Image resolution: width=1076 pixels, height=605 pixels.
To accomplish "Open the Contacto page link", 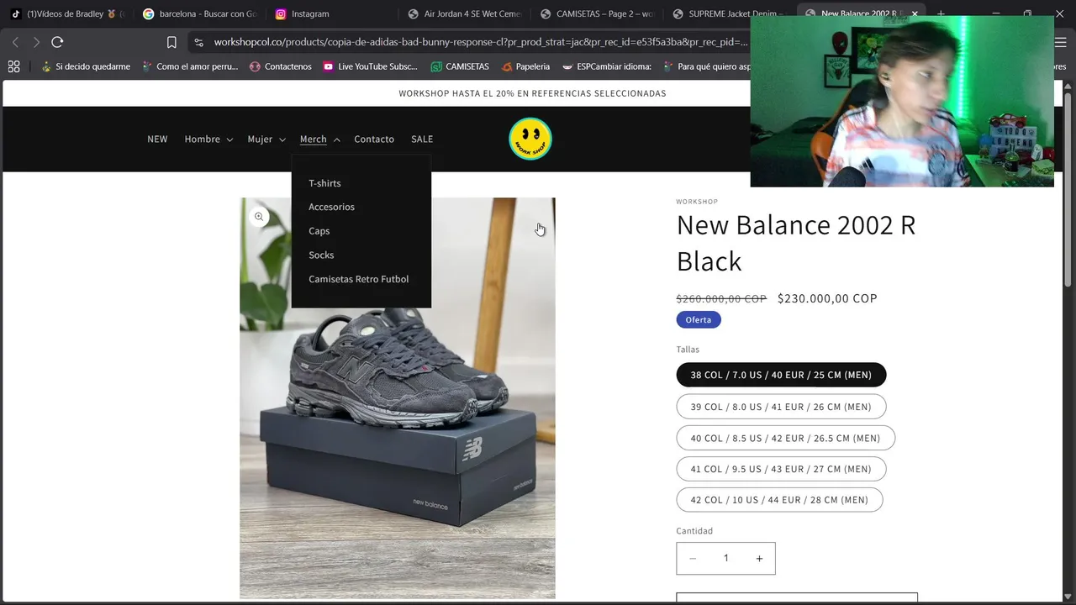I will (x=374, y=139).
